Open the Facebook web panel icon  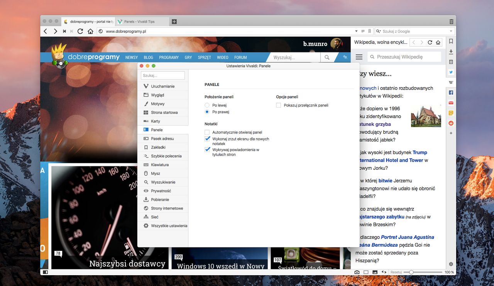[x=451, y=93]
